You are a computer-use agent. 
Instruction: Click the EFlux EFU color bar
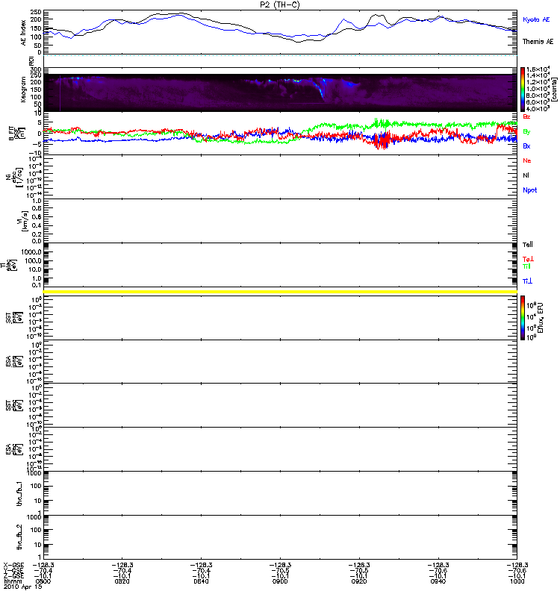[x=523, y=318]
